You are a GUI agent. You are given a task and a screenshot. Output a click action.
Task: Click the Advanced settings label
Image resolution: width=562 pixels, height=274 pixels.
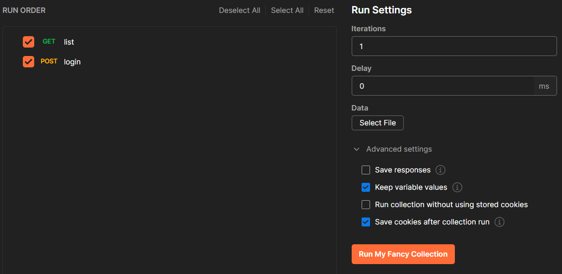click(x=399, y=149)
